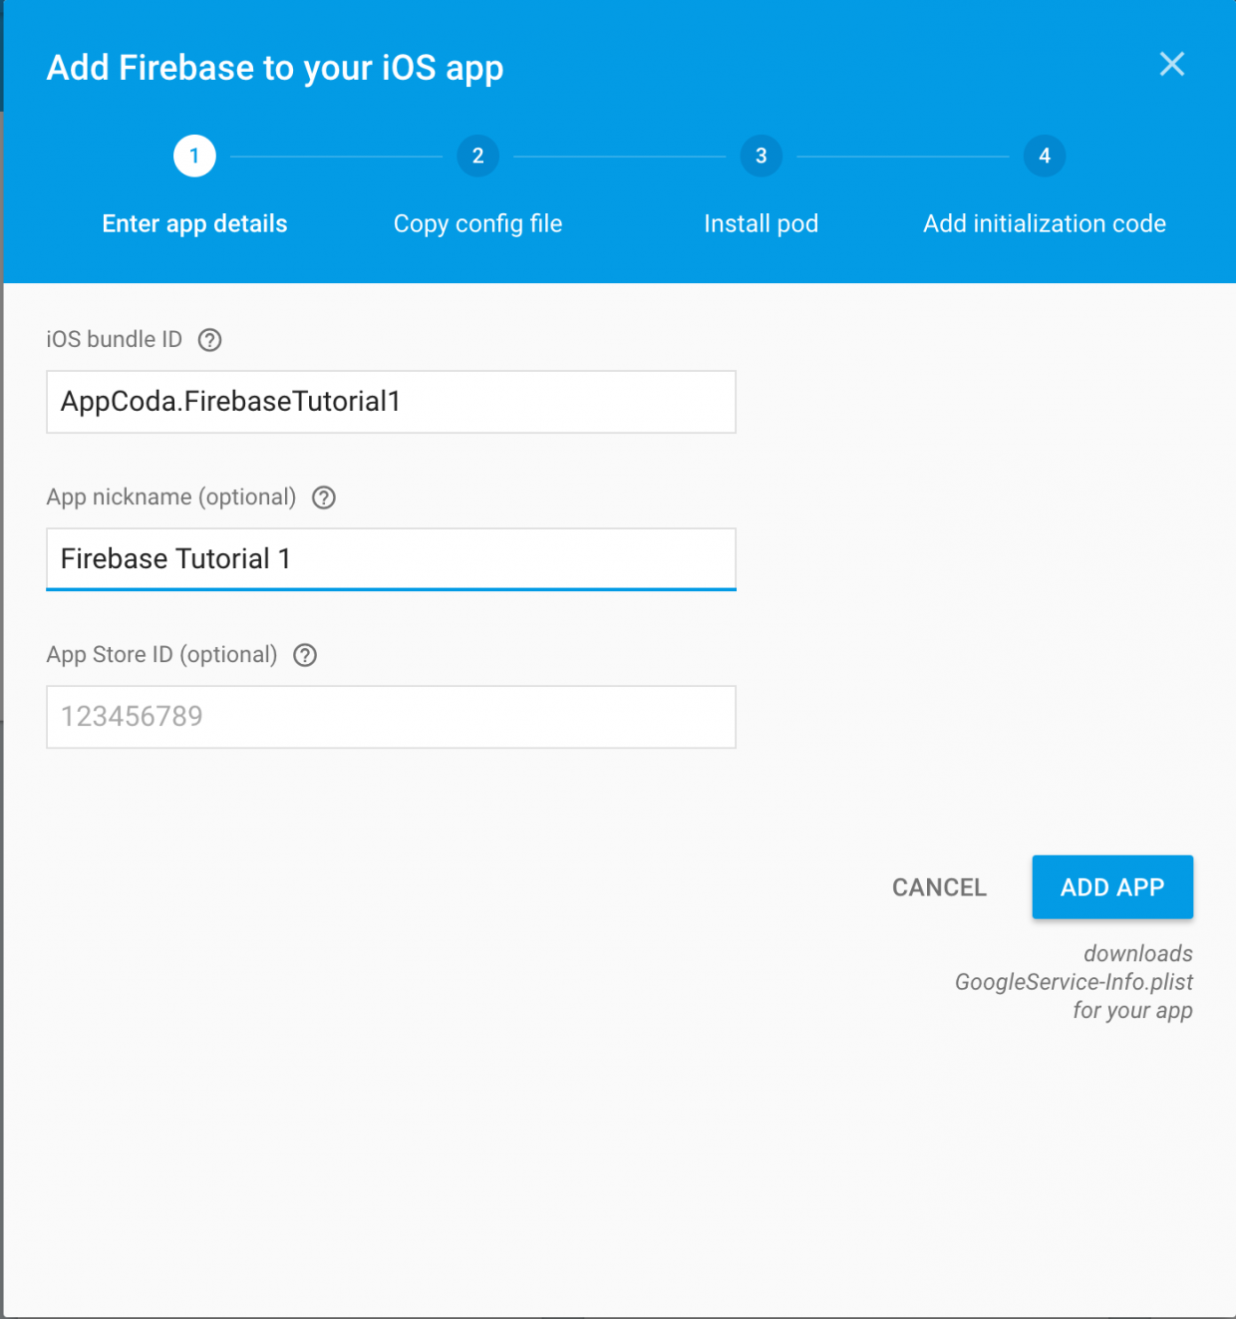The height and width of the screenshot is (1319, 1236).
Task: Click the dialog title heading text
Action: [275, 68]
